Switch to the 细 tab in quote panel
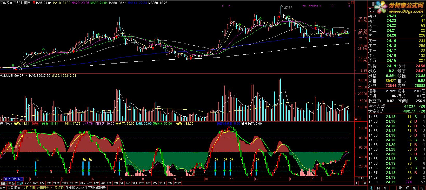The width and height of the screenshot is (426, 190). point(385,188)
